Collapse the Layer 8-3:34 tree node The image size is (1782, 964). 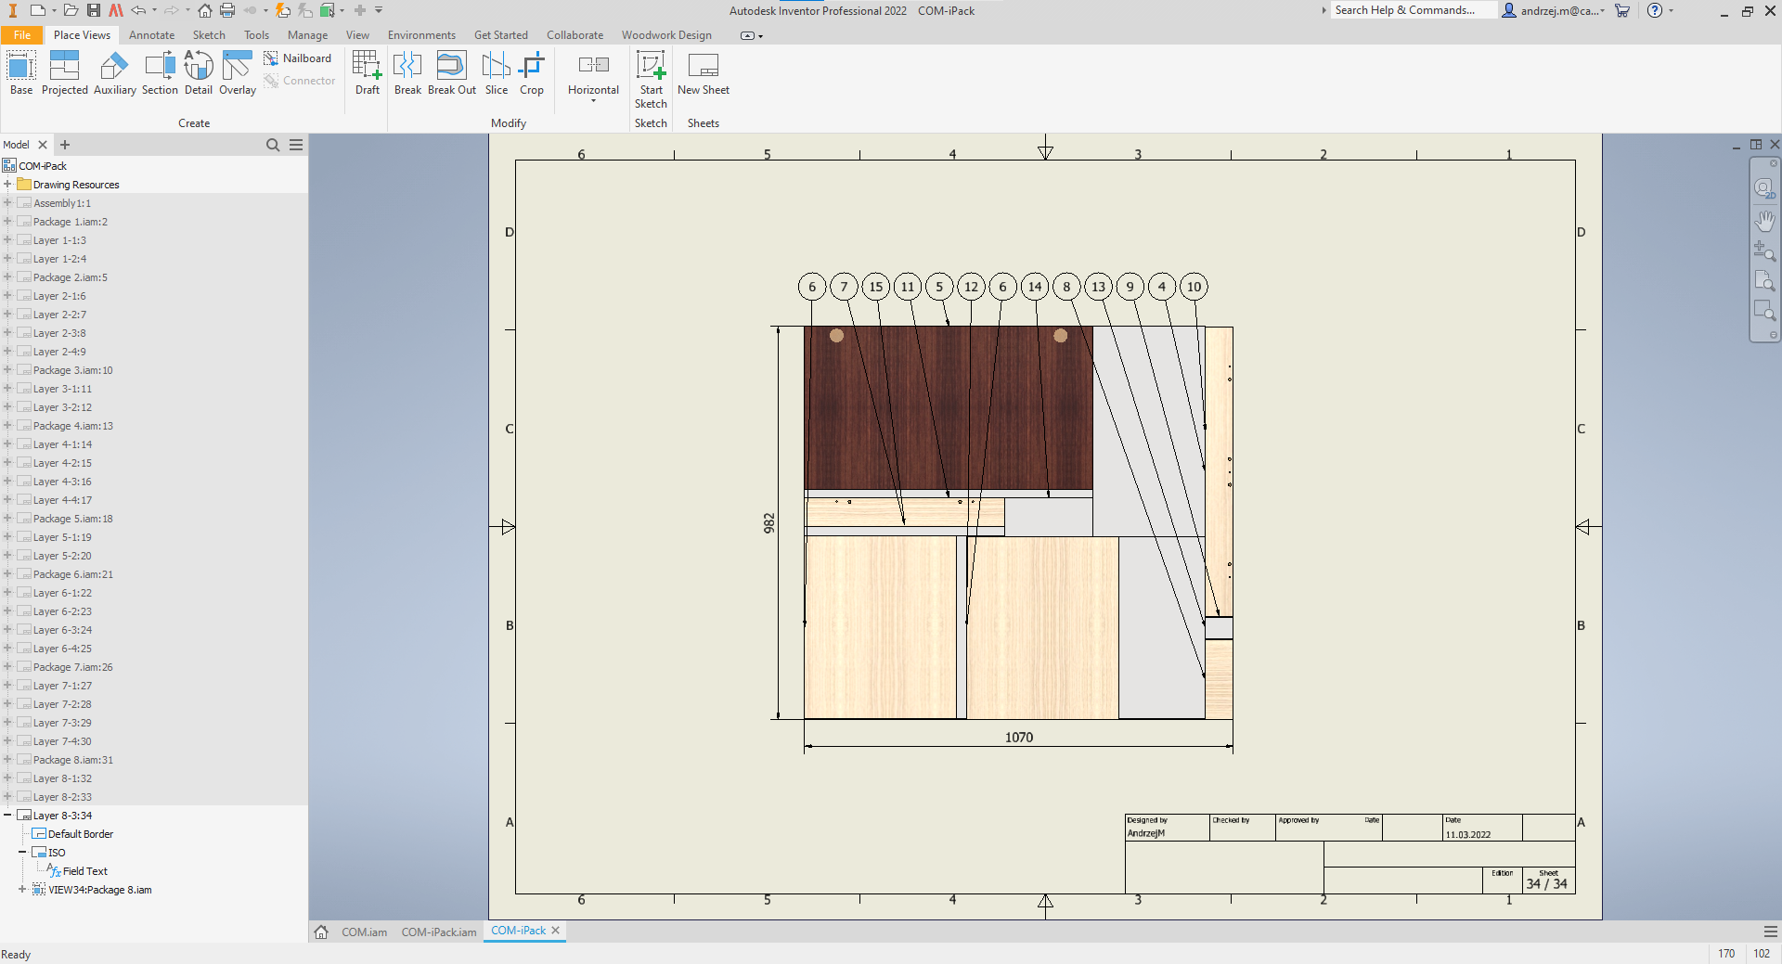[x=7, y=816]
